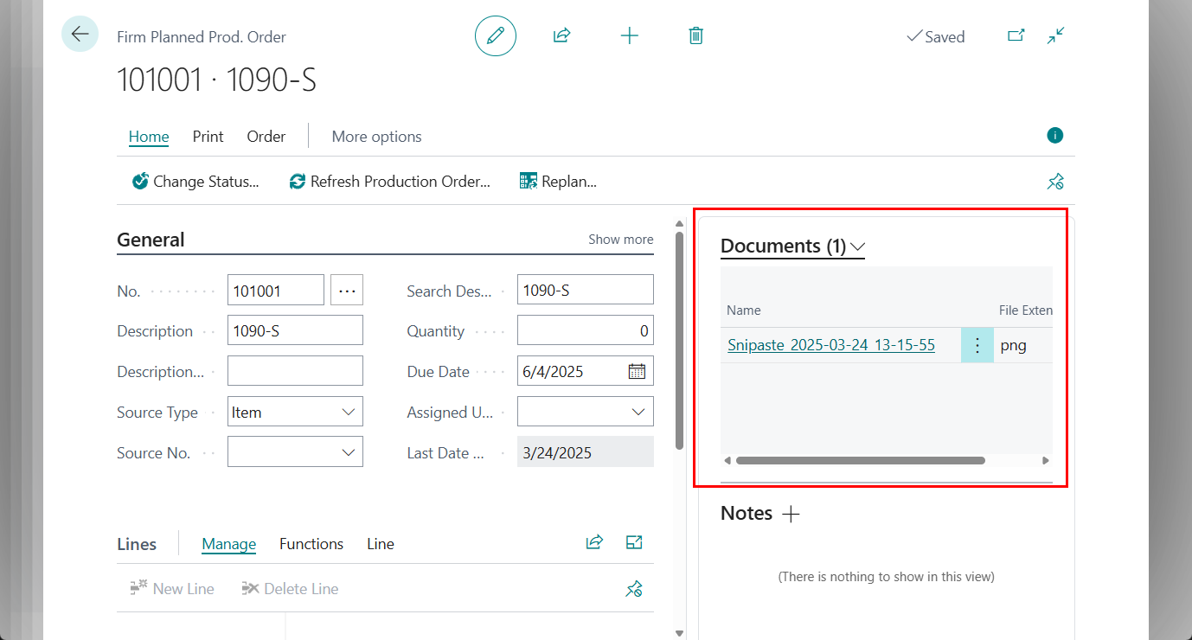This screenshot has height=640, width=1192.
Task: Pin the action bar
Action: point(1054,182)
